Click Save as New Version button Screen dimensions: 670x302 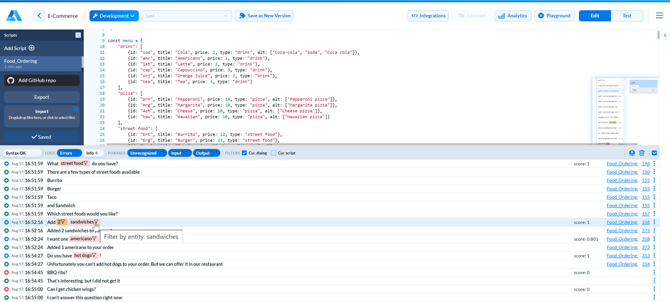[x=264, y=16]
